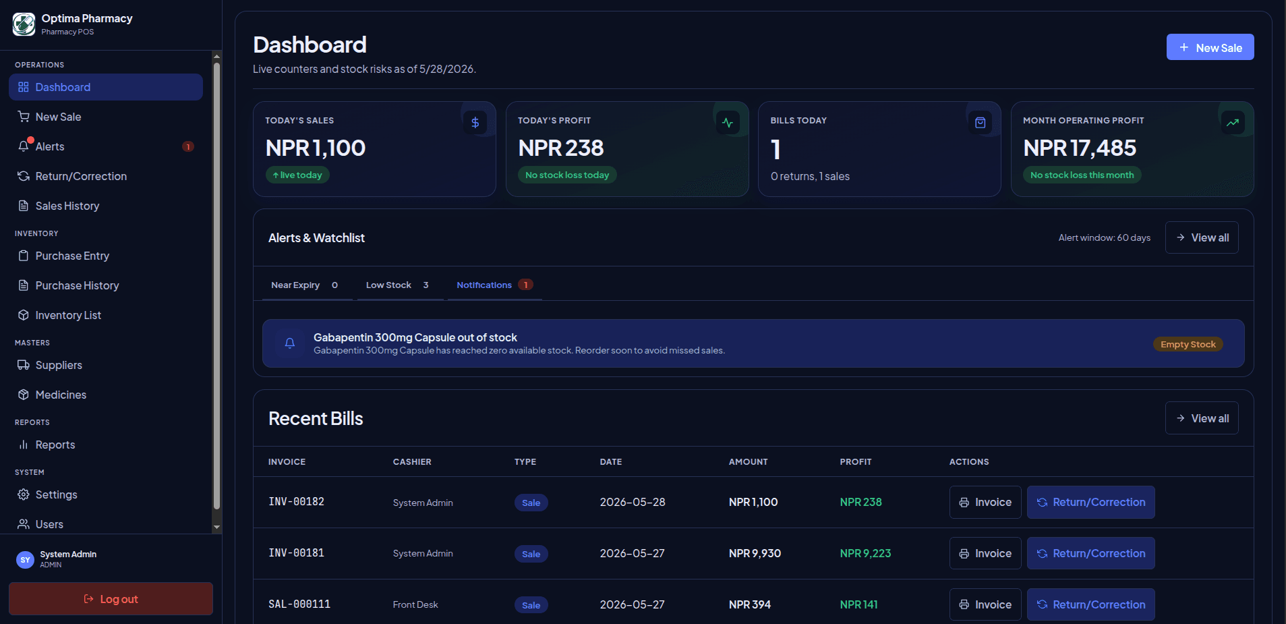Click the Alerts bell icon in sidebar
The width and height of the screenshot is (1286, 624).
point(24,146)
